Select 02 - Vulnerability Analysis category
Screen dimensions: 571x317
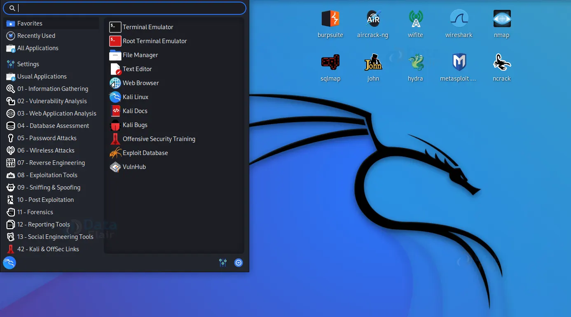pyautogui.click(x=51, y=101)
